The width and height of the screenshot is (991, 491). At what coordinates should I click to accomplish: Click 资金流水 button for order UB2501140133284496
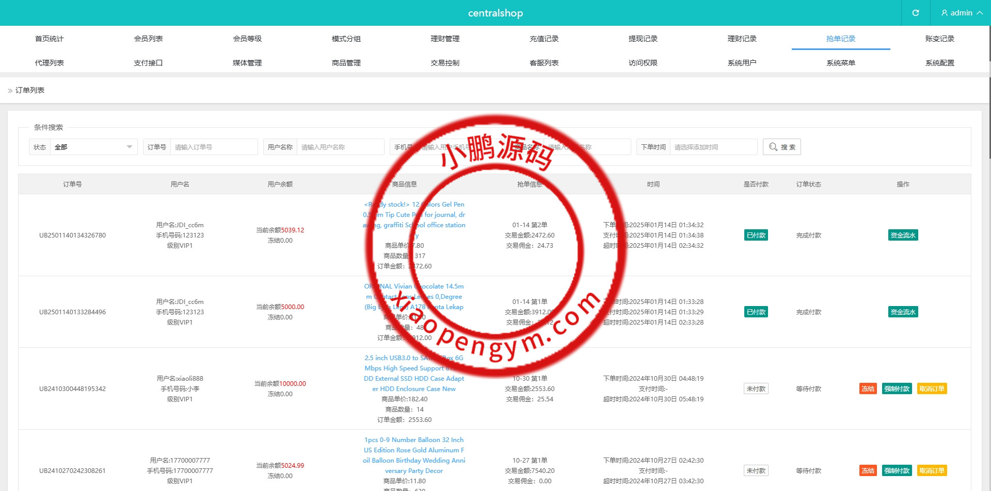(x=903, y=312)
